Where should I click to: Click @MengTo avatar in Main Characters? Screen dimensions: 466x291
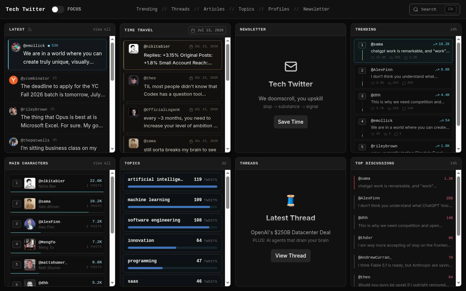pos(30,244)
